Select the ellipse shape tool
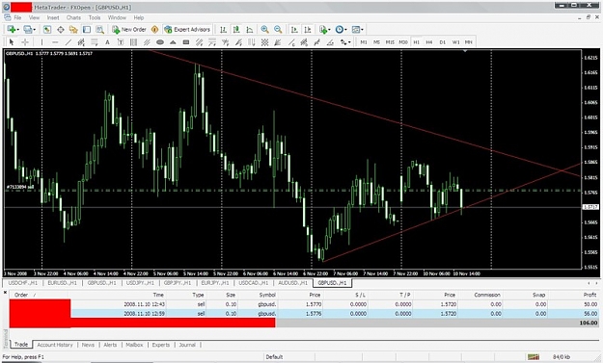The height and width of the screenshot is (363, 603). click(160, 41)
